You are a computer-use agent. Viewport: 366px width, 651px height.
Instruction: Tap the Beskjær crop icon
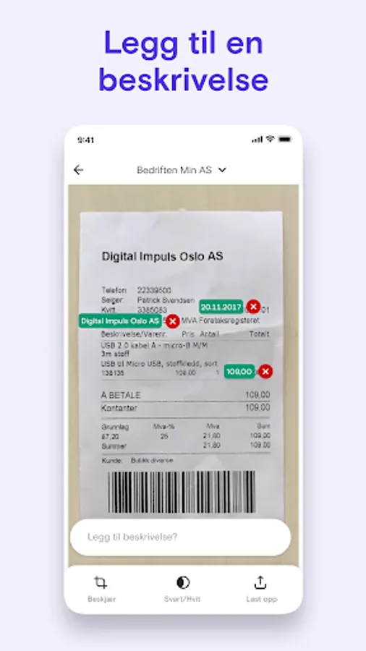[101, 582]
